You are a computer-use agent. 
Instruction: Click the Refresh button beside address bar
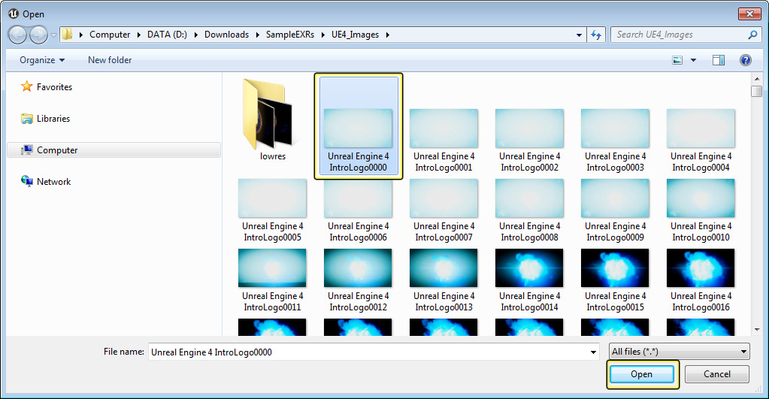click(x=597, y=35)
